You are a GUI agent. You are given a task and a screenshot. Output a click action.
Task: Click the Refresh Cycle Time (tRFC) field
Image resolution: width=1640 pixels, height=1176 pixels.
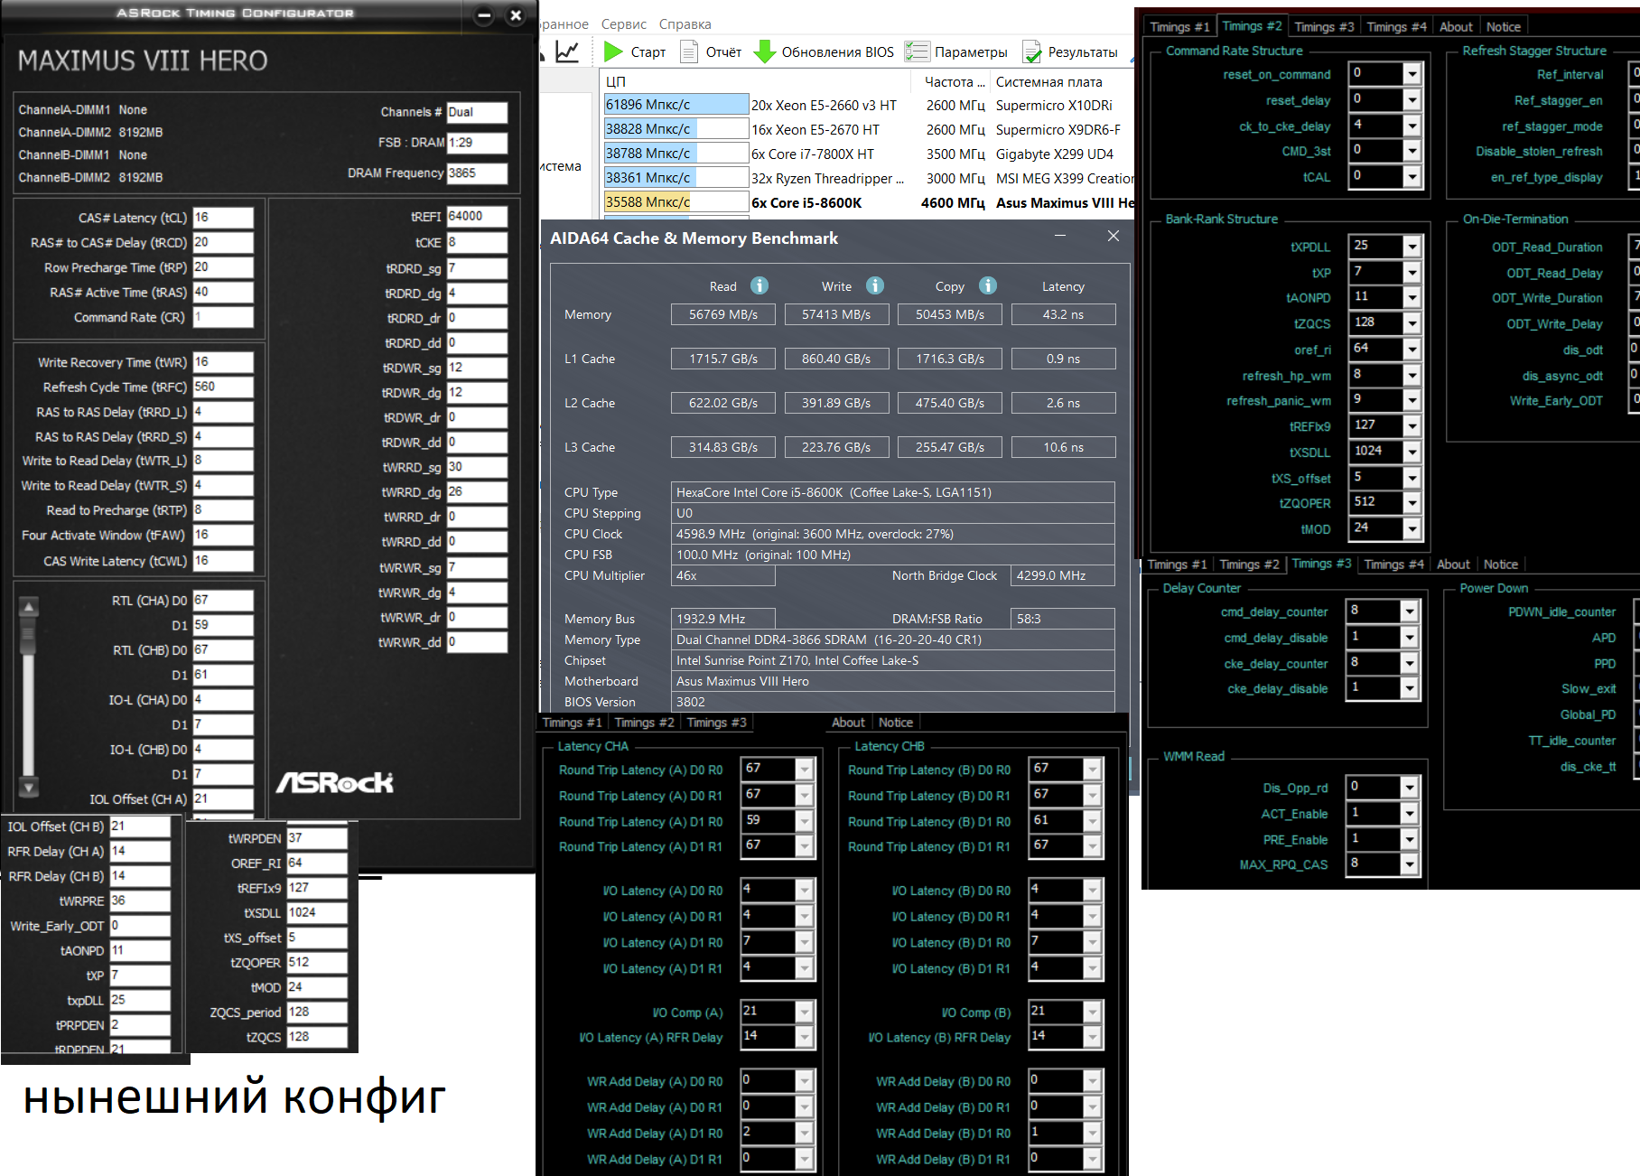(x=223, y=387)
